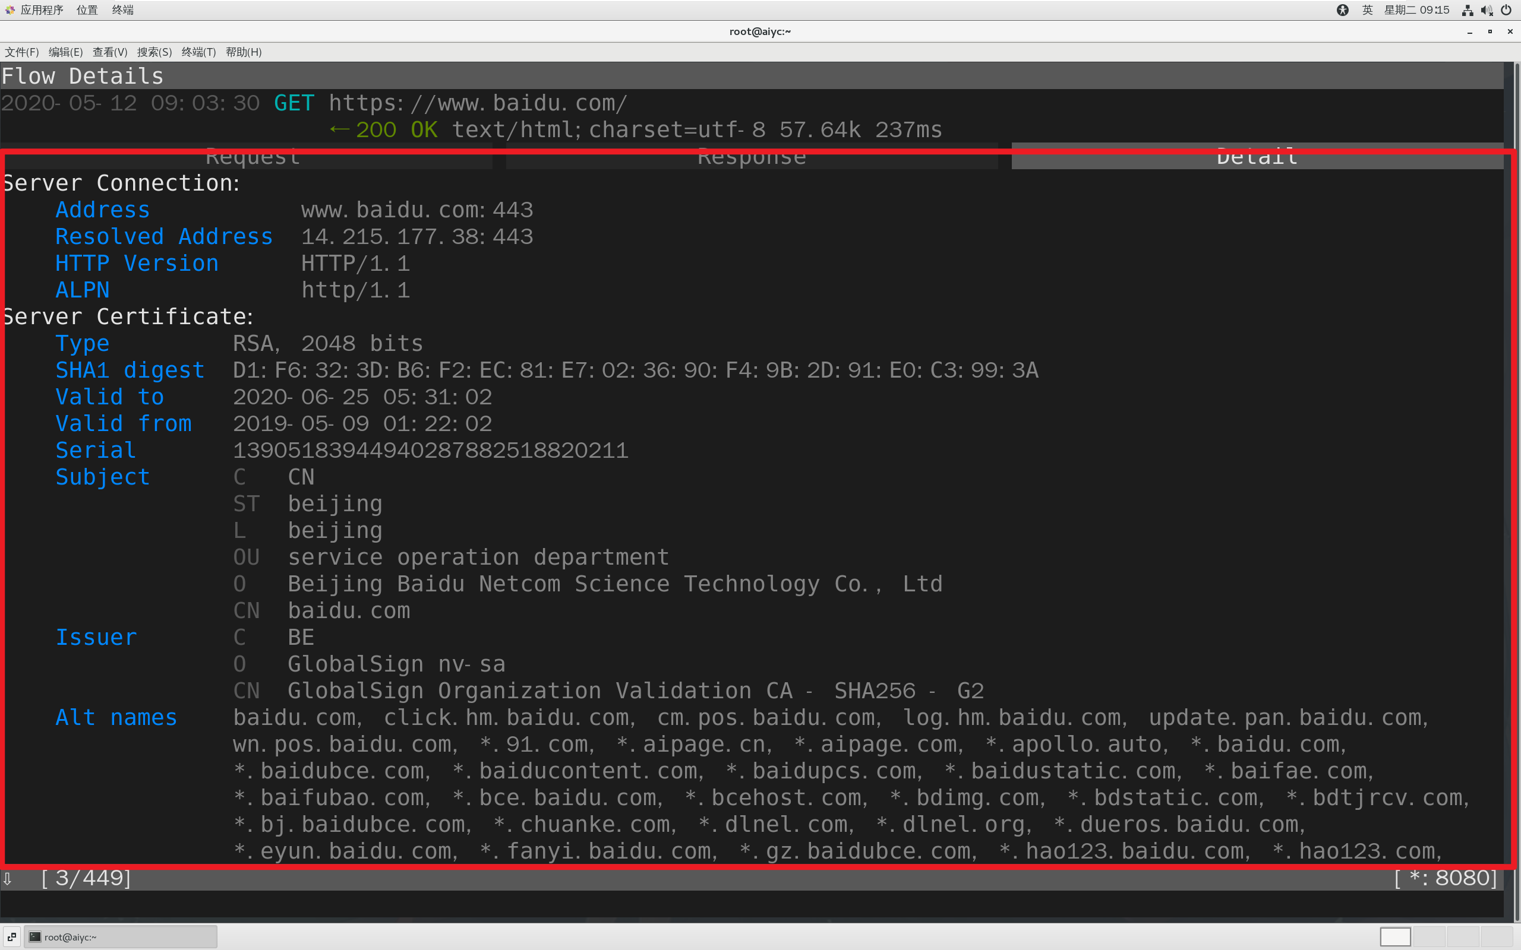Click the 200 OK response status
Viewport: 1521px width, 950px height.
397,130
